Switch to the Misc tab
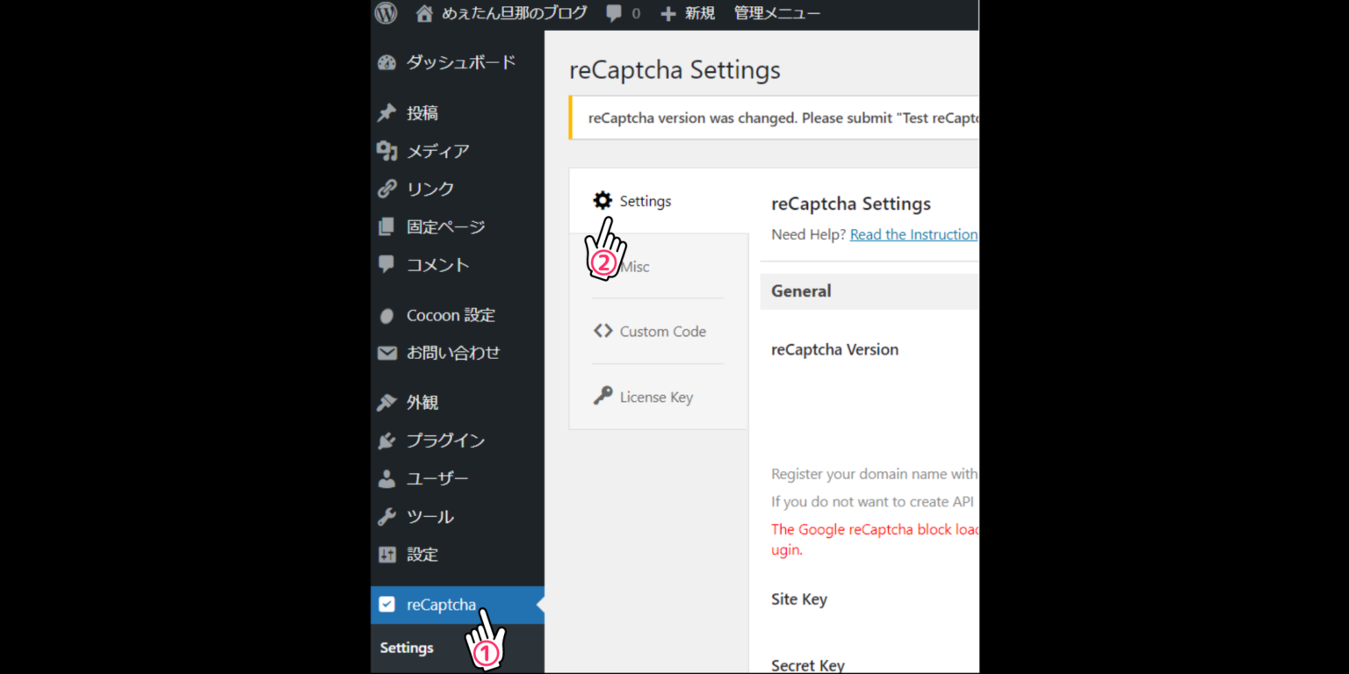 pos(635,266)
